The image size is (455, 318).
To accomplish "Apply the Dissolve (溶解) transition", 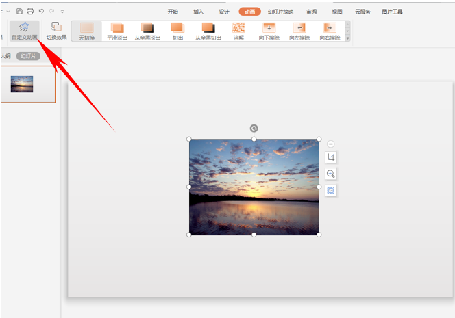I will pos(238,31).
